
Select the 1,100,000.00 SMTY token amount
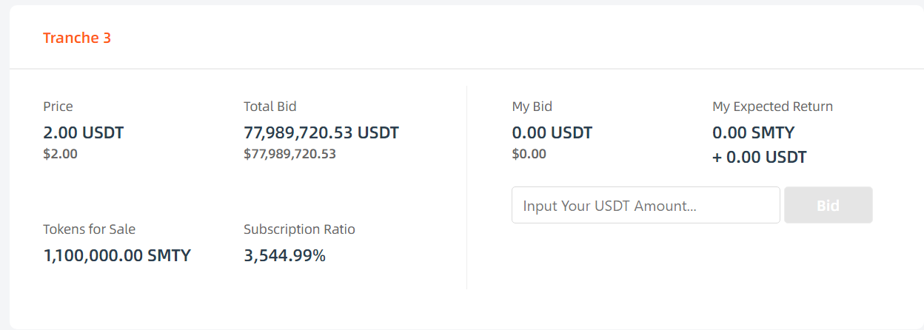pyautogui.click(x=117, y=256)
